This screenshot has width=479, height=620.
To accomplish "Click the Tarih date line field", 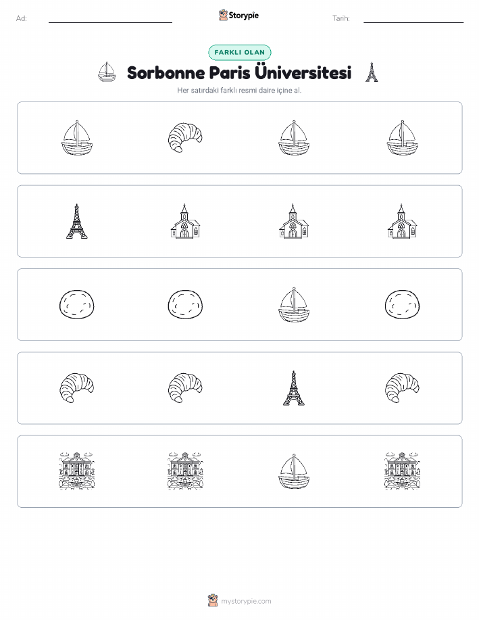I will pyautogui.click(x=413, y=18).
